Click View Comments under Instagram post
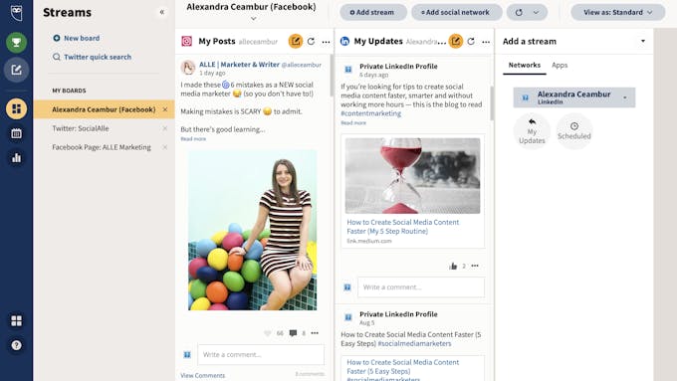This screenshot has height=381, width=677. [x=202, y=375]
